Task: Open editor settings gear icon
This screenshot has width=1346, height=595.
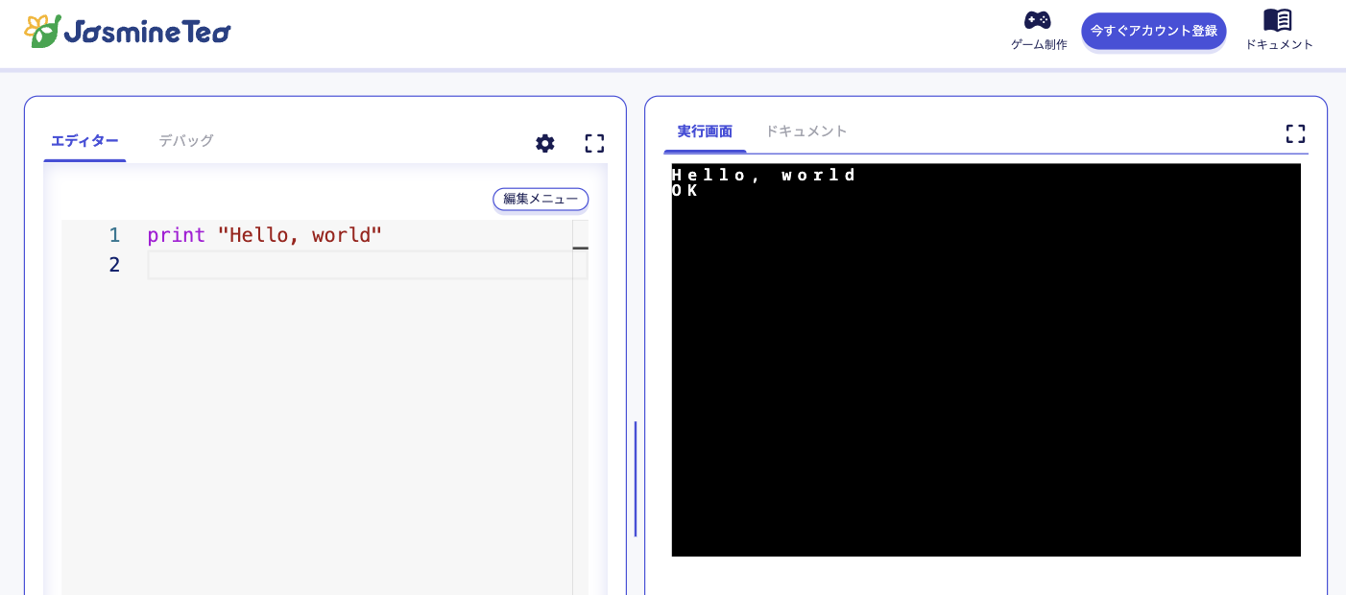Action: [545, 143]
